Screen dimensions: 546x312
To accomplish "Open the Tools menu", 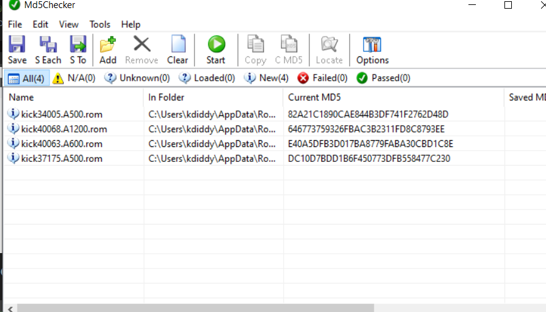I will (100, 24).
